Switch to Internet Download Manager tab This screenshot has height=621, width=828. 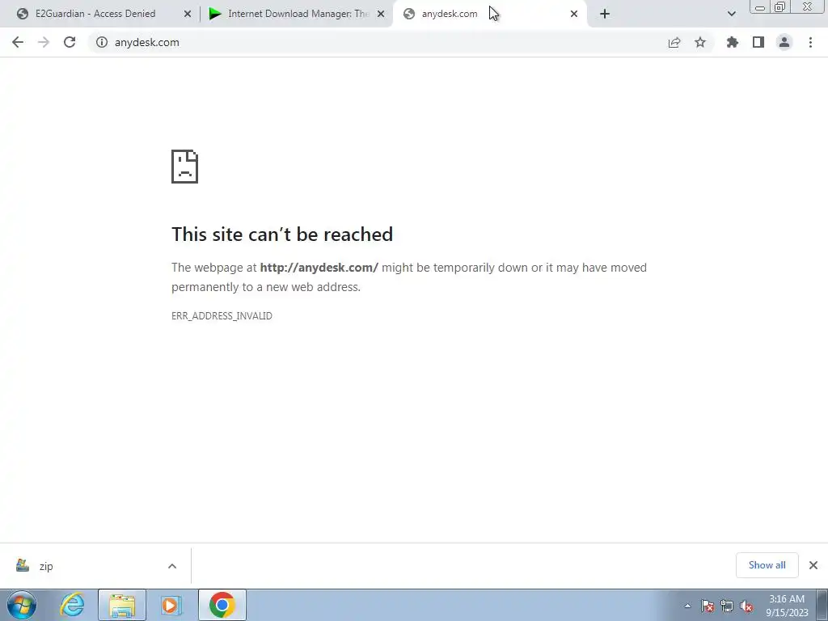(298, 14)
